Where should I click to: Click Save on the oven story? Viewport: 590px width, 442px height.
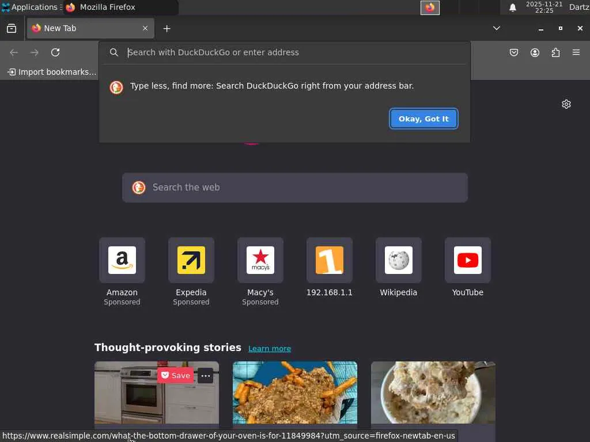pyautogui.click(x=175, y=375)
